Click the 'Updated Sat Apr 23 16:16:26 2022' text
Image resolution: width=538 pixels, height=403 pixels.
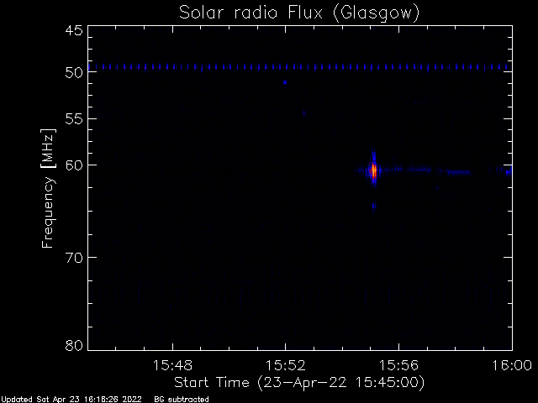pyautogui.click(x=71, y=400)
